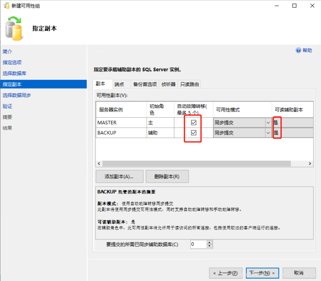Click 可读辅助副本 column header
Image resolution: width=321 pixels, height=281 pixels.
pyautogui.click(x=293, y=110)
